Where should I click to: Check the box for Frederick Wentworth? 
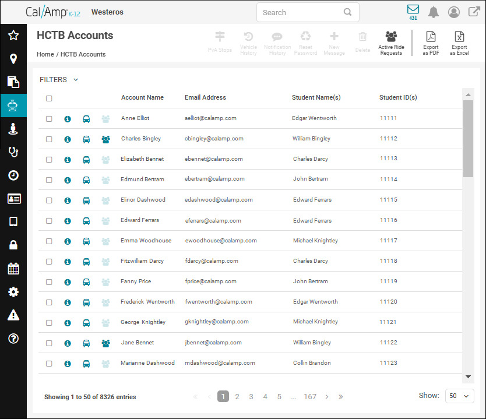(49, 302)
